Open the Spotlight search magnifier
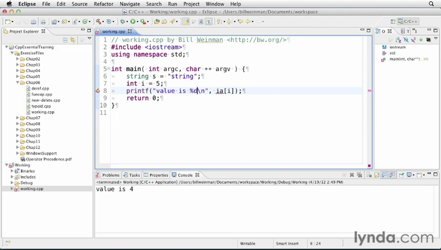 click(x=431, y=4)
